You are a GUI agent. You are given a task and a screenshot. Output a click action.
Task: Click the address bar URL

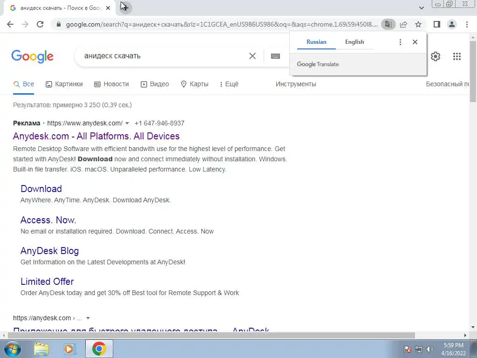click(222, 24)
